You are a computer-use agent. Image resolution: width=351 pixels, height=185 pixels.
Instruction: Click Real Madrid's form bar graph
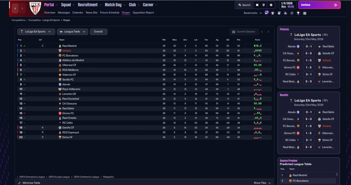[257, 46]
